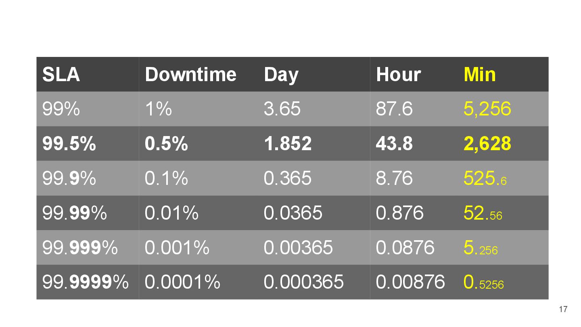Click the 99.99% SLA cell
581x327 pixels.
tap(74, 213)
